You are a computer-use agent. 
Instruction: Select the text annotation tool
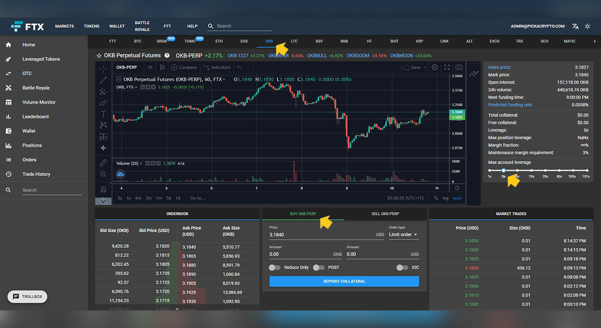click(103, 114)
